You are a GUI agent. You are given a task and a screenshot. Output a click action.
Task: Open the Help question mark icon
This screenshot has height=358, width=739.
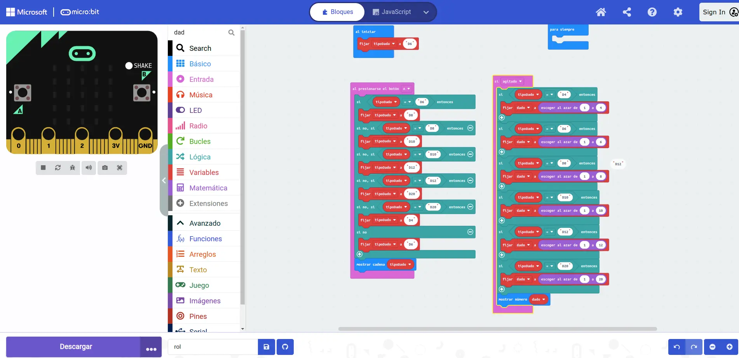652,12
